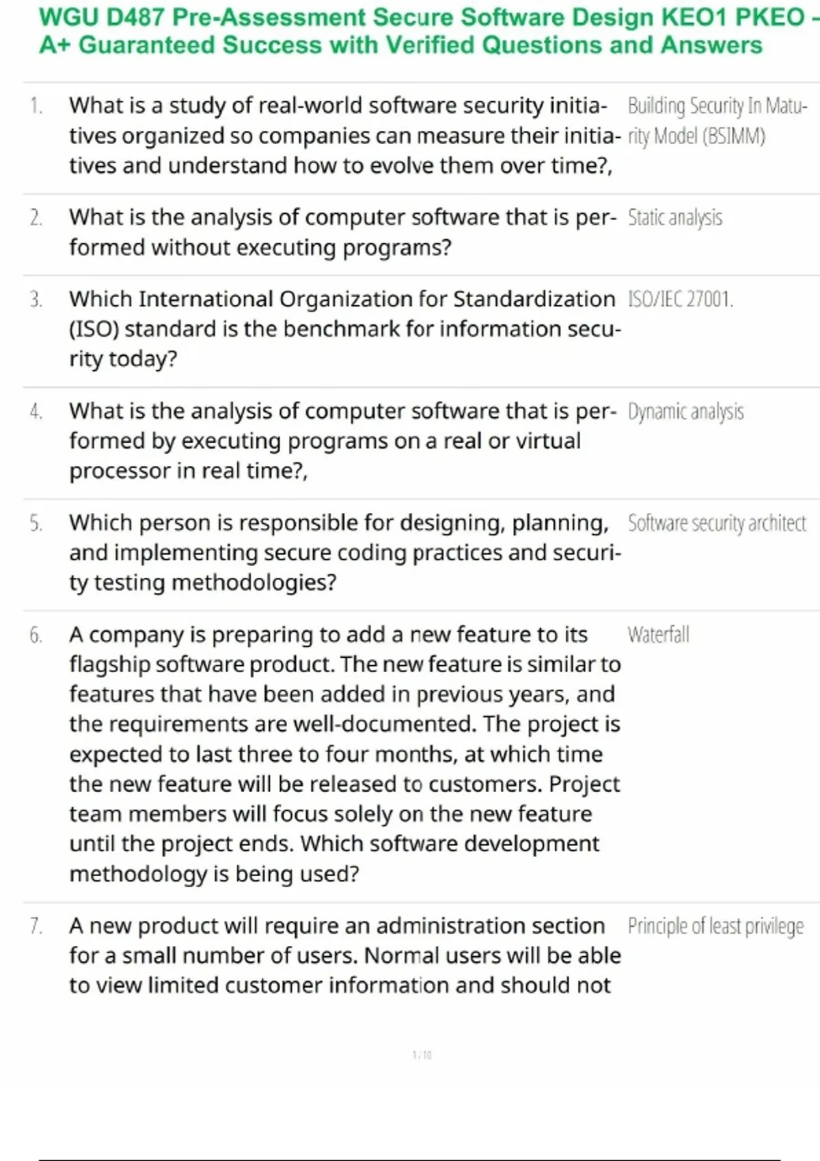Click the list number 3 marker

[36, 300]
